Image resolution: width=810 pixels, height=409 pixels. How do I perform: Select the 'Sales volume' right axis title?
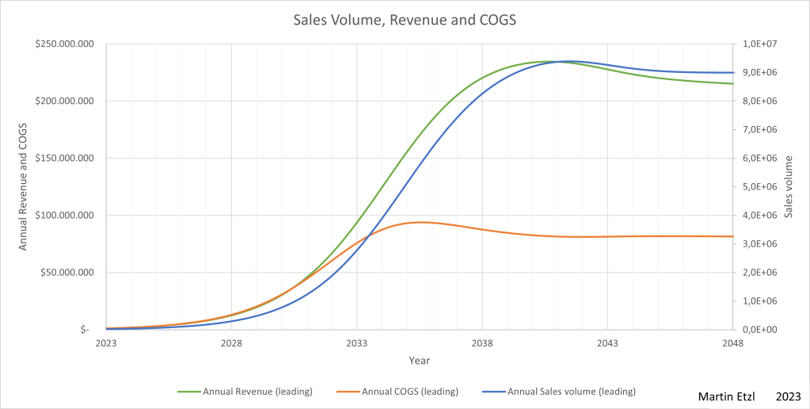coord(789,187)
